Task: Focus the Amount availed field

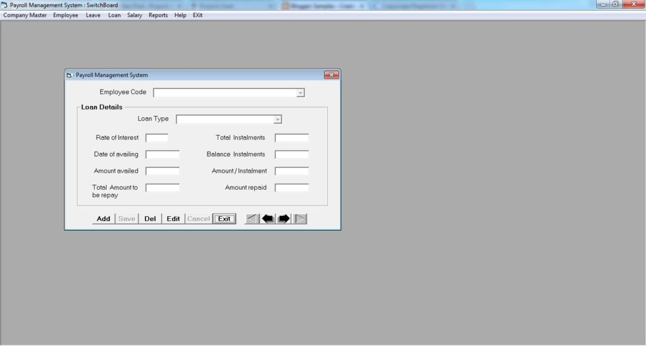Action: coord(162,171)
